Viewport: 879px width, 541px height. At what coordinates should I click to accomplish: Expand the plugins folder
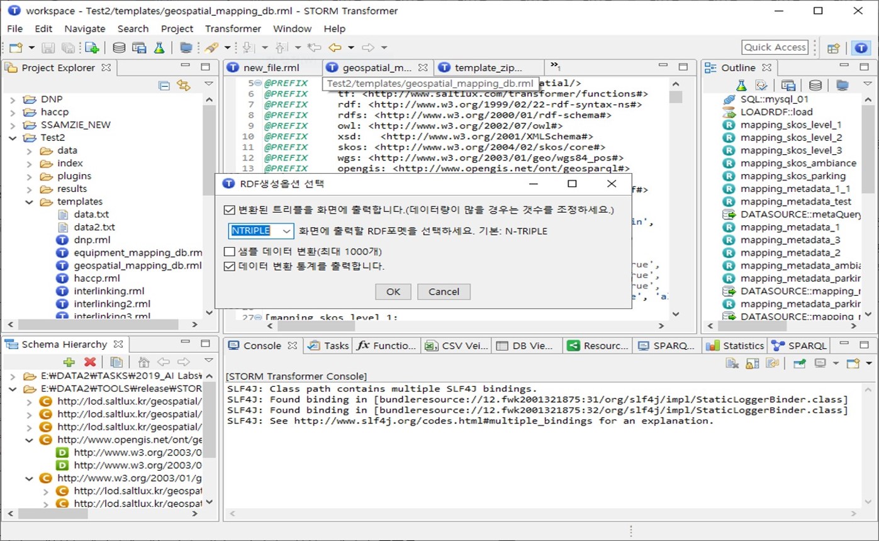coord(29,176)
